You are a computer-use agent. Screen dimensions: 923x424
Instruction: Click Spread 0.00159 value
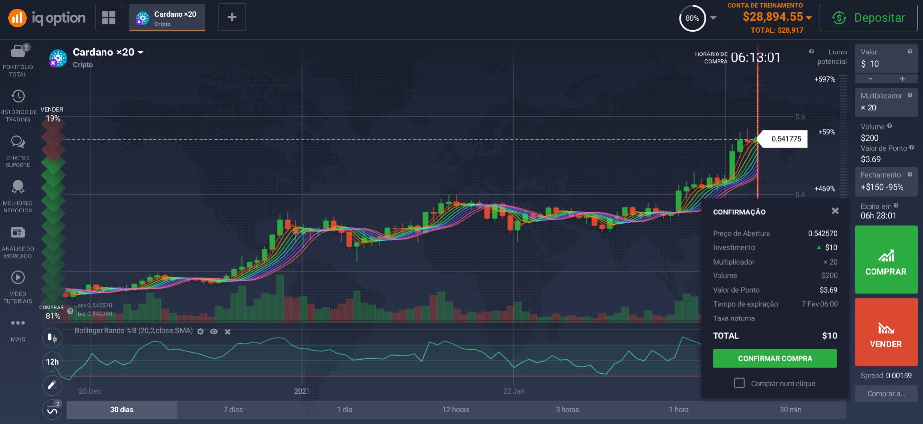(899, 376)
